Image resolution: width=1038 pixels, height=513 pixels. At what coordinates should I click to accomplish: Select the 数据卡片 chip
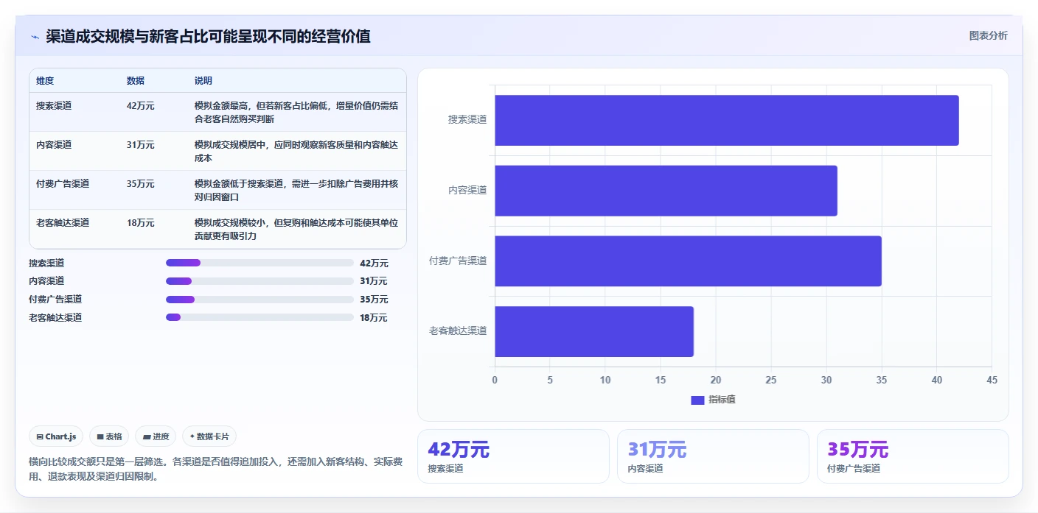click(x=209, y=436)
